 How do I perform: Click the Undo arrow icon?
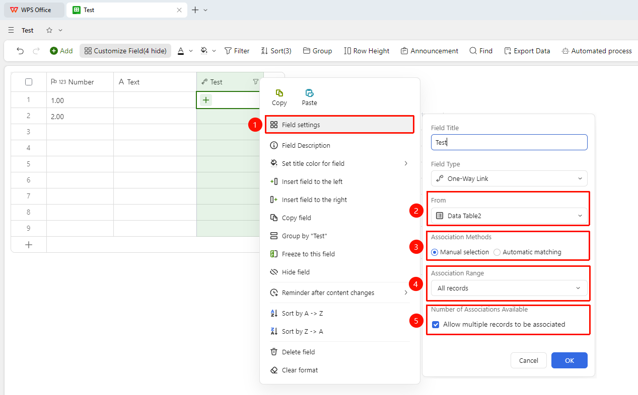[20, 51]
